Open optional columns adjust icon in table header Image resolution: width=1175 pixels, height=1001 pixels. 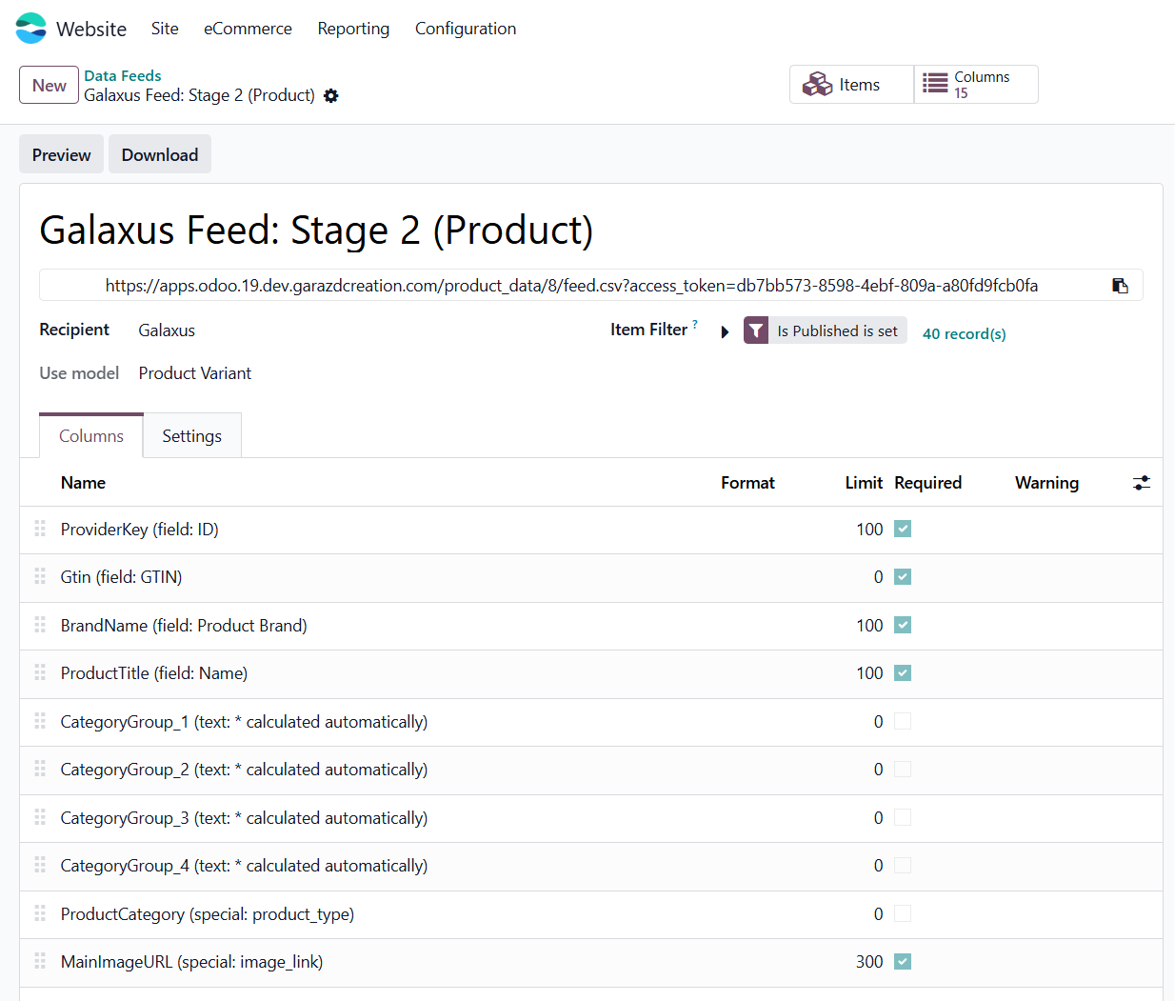(x=1142, y=483)
